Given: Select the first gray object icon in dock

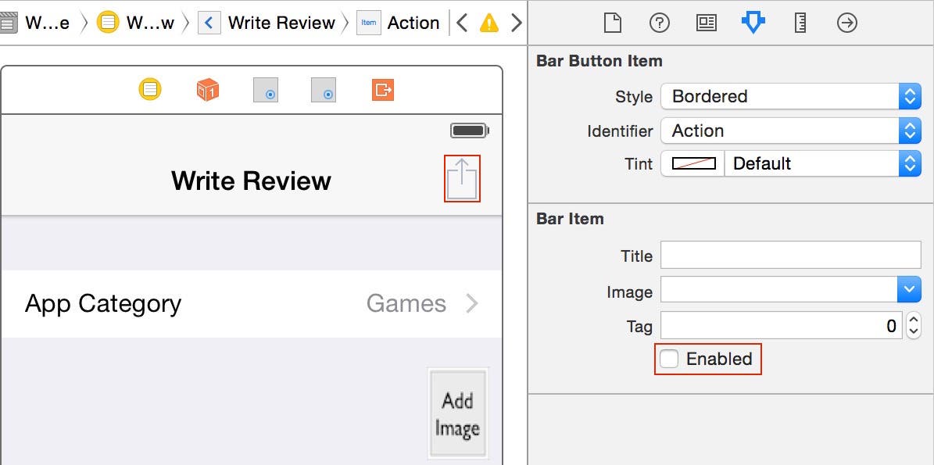Looking at the screenshot, I should tap(266, 90).
